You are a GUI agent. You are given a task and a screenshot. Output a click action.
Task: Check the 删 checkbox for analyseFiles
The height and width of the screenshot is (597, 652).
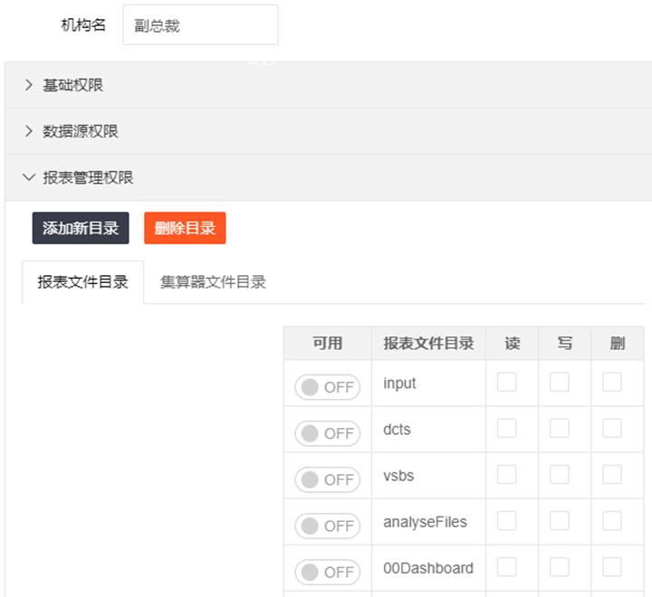(x=612, y=520)
